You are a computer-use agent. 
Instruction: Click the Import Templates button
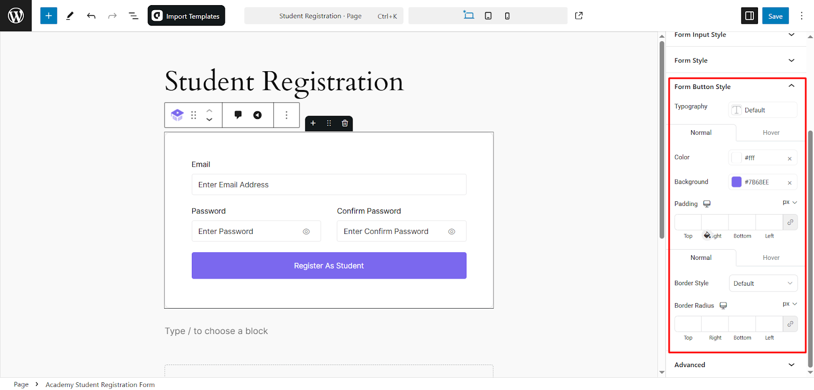(186, 16)
